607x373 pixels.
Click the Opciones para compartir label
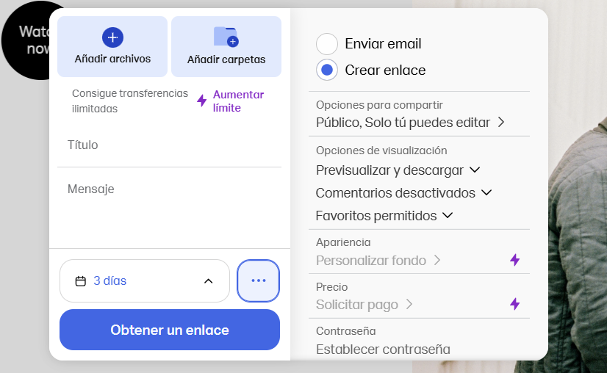click(x=379, y=105)
